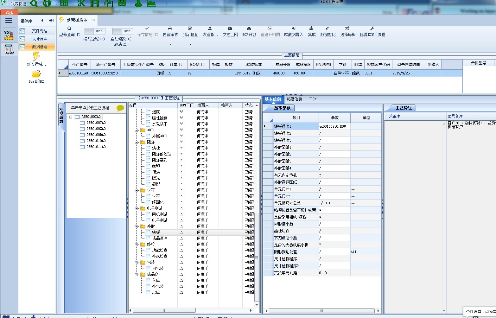496x318 pixels.
Task: Click the YX factory icon in the sidebar
Action: click(9, 35)
